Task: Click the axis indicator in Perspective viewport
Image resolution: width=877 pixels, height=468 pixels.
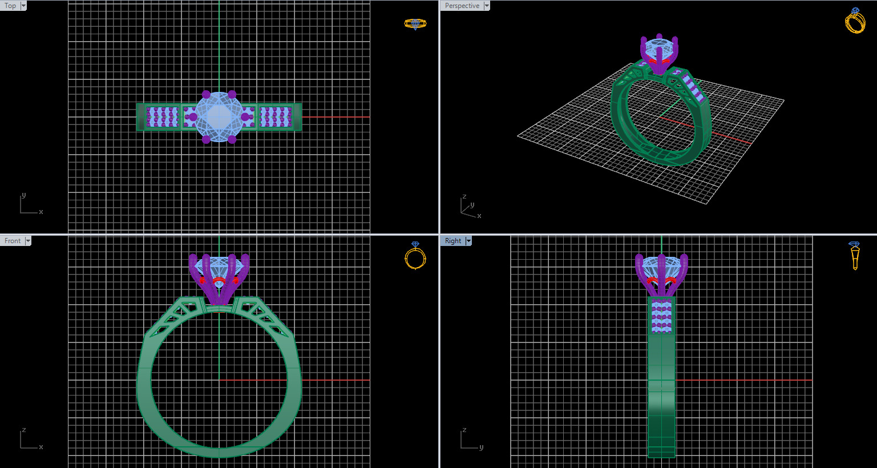Action: click(471, 207)
